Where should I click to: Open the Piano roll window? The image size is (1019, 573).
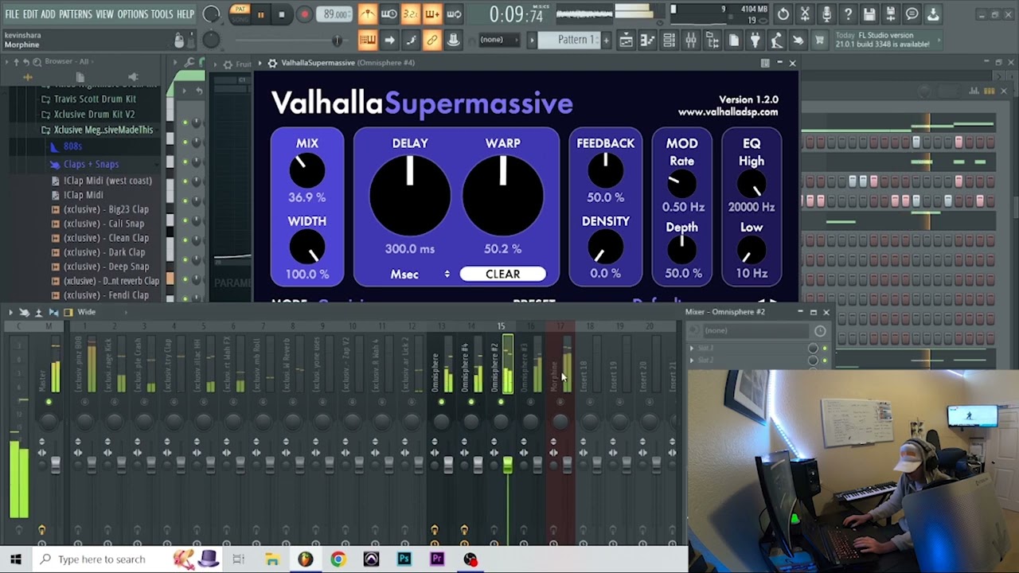click(648, 40)
